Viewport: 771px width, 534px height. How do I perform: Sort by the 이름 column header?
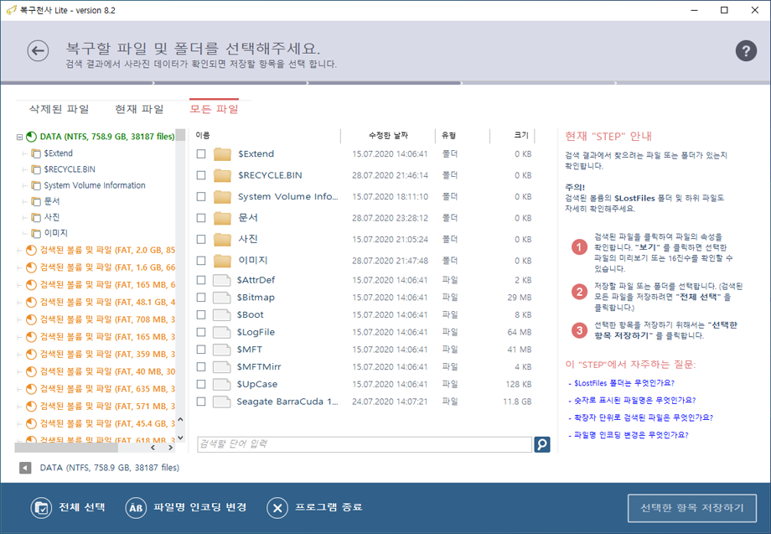coord(203,135)
